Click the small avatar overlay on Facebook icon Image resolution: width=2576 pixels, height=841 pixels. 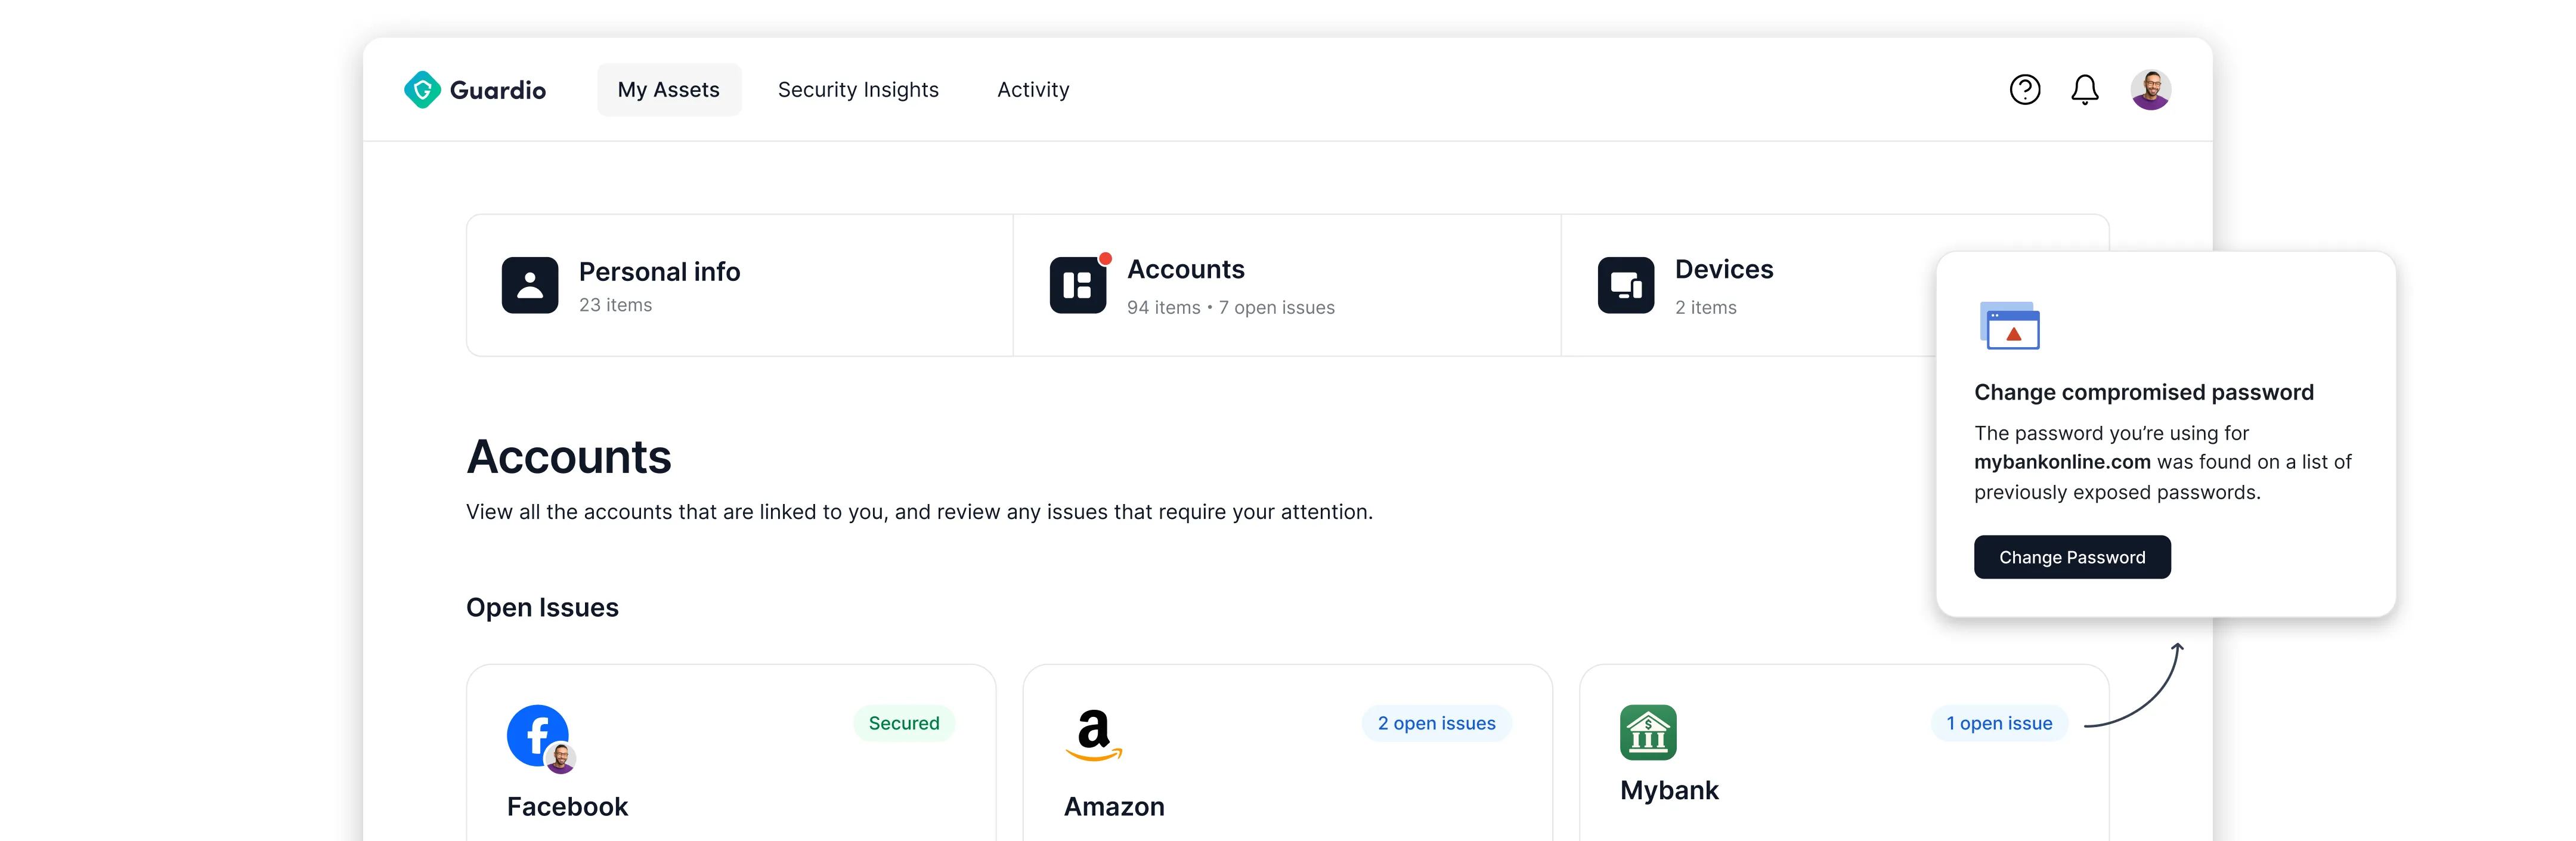(561, 758)
